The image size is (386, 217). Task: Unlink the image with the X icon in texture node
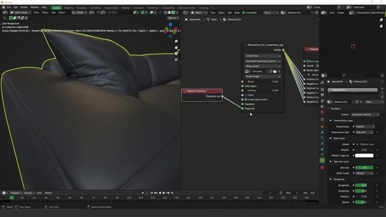pyautogui.click(x=279, y=71)
